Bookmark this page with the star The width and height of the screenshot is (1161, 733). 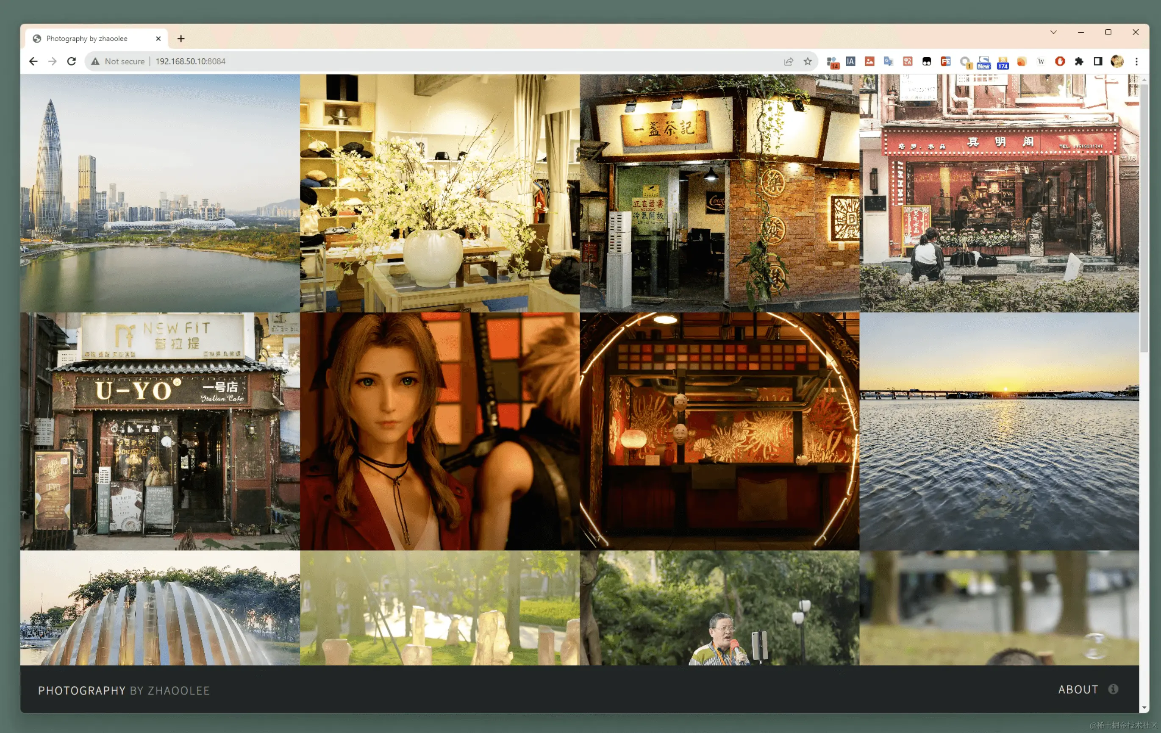(x=808, y=61)
